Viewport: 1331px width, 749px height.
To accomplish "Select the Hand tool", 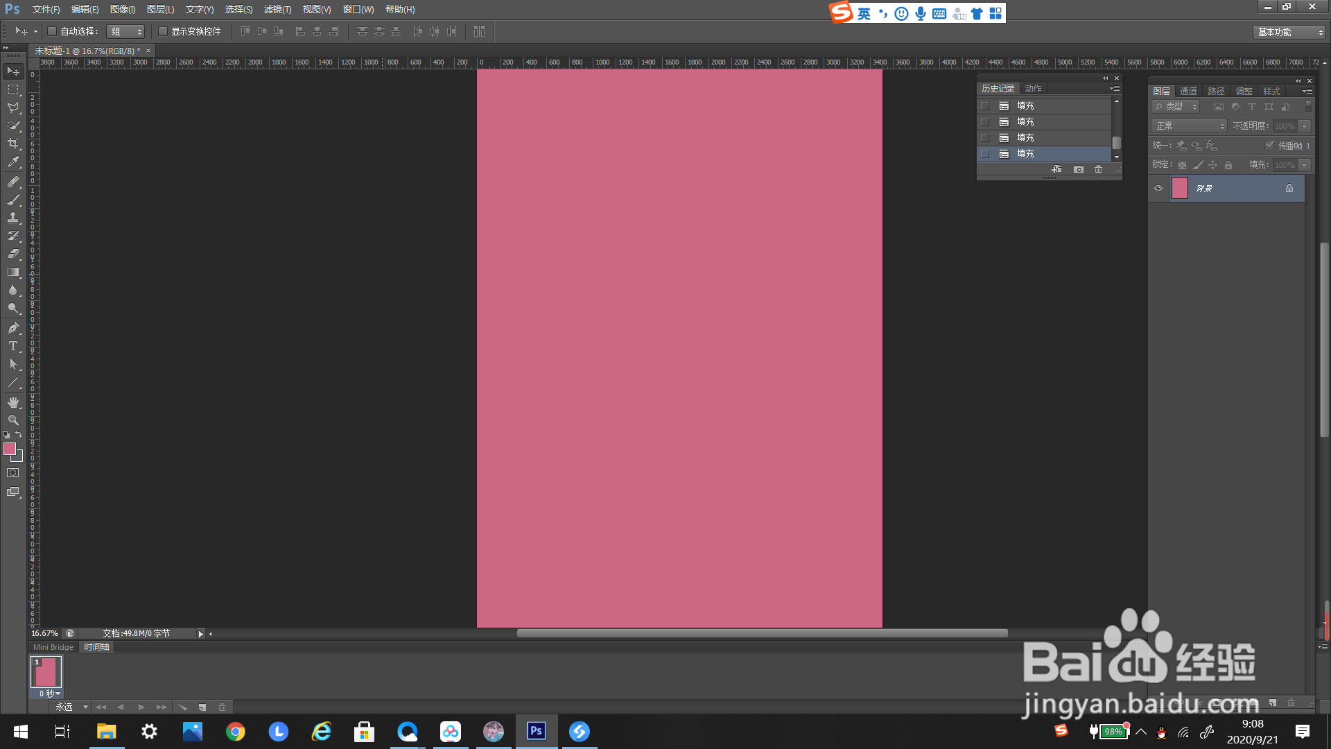I will click(13, 402).
